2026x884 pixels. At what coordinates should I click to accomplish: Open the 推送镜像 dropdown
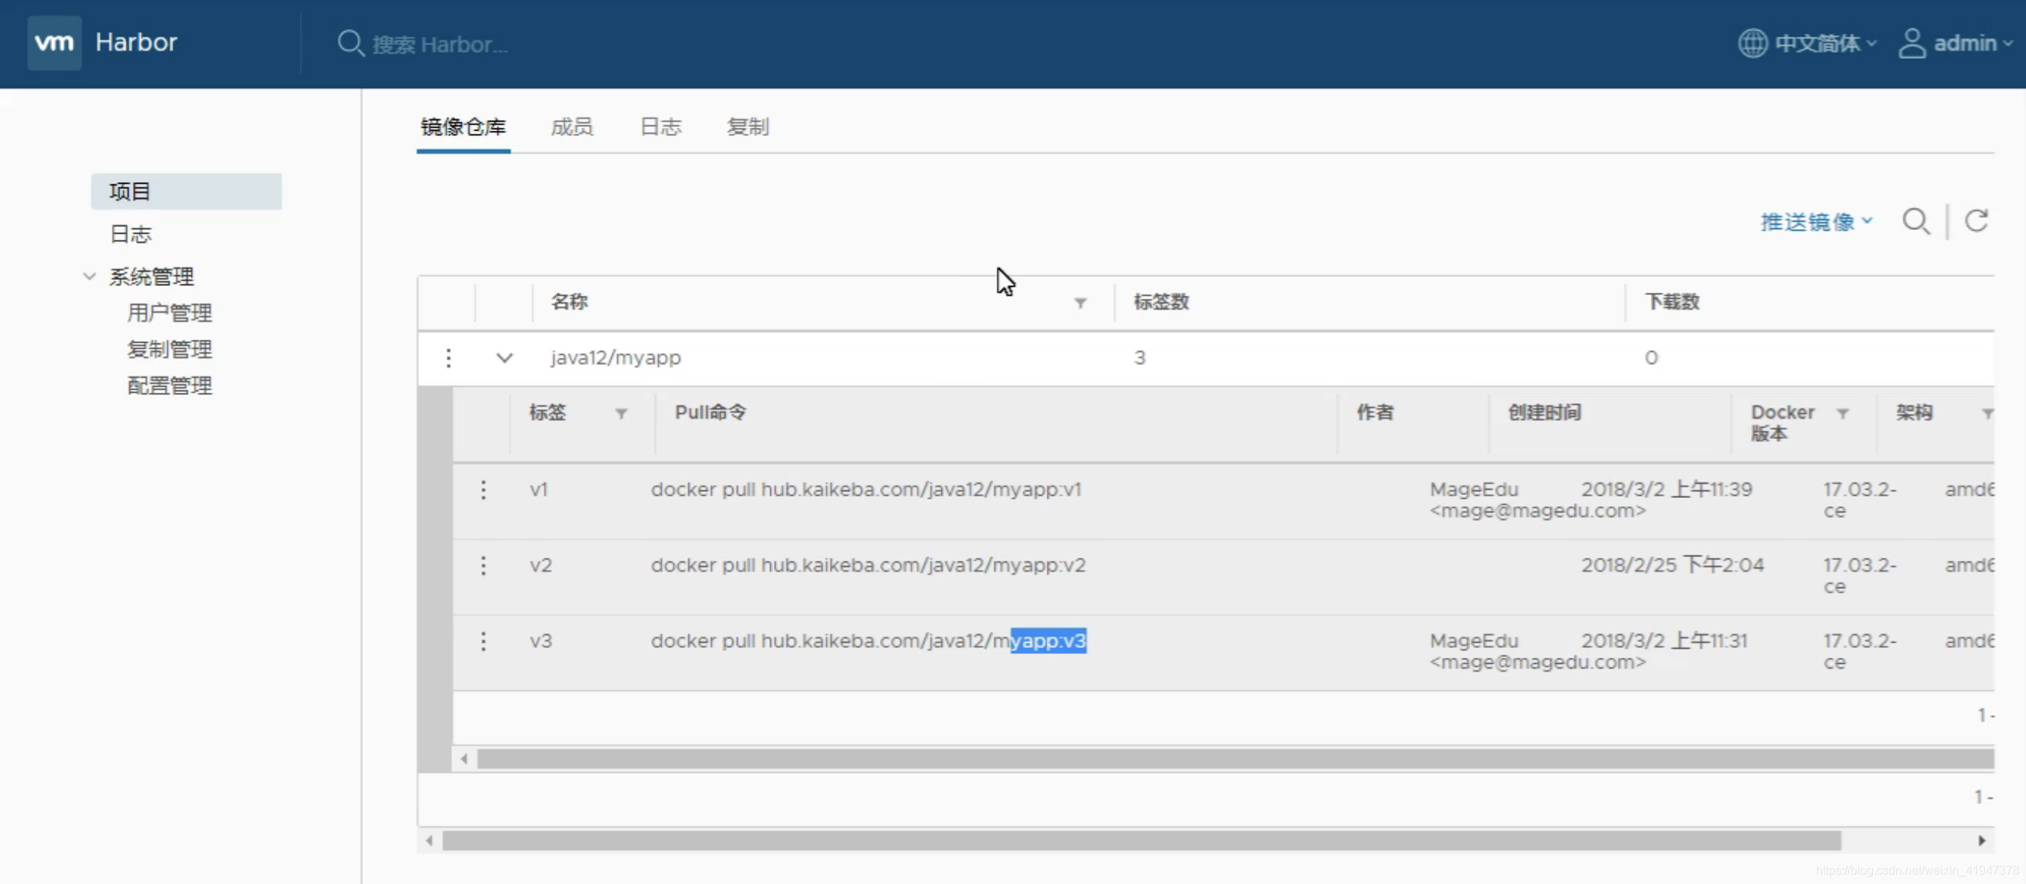[1816, 222]
